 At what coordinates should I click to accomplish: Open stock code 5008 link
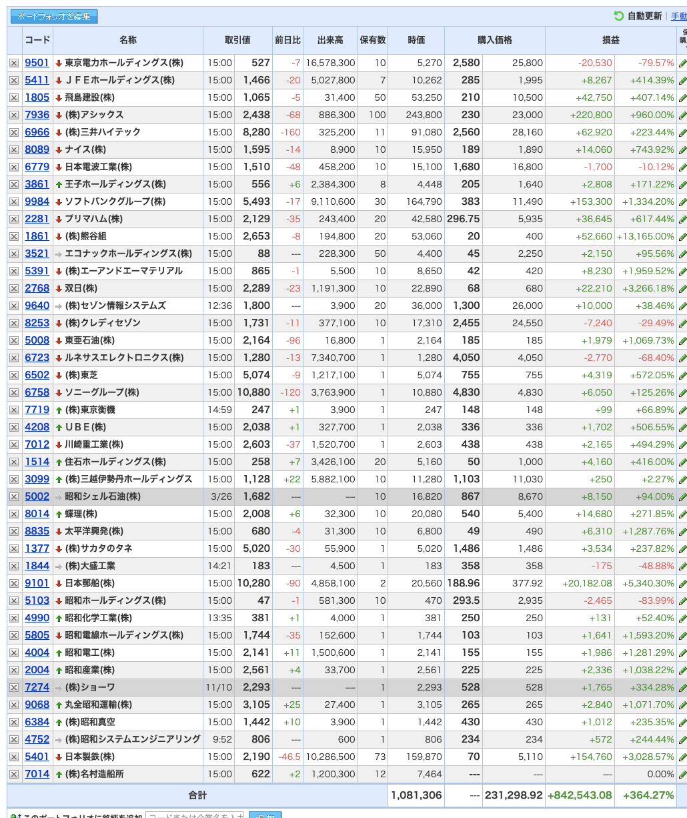[37, 340]
